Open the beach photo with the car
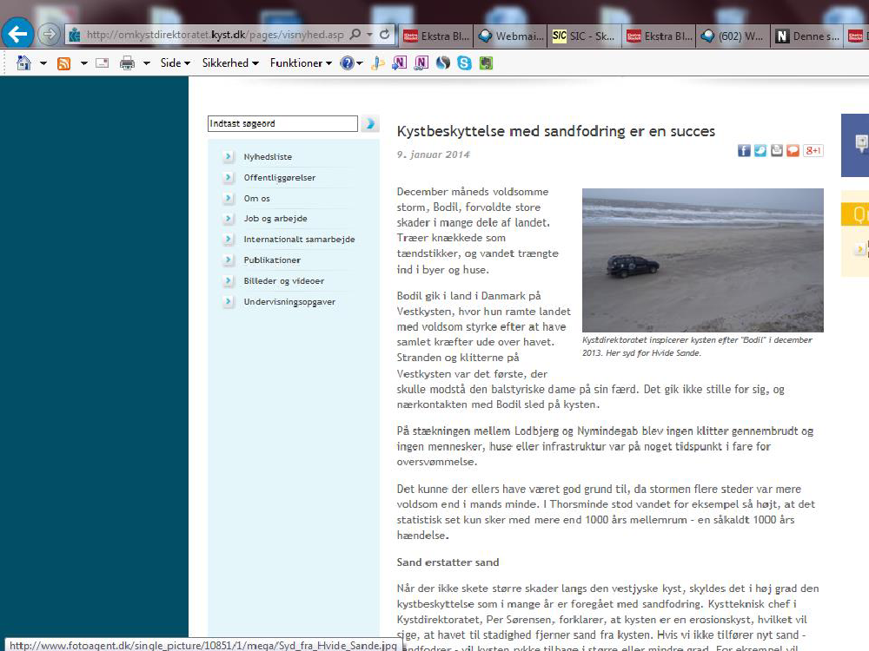 point(702,260)
